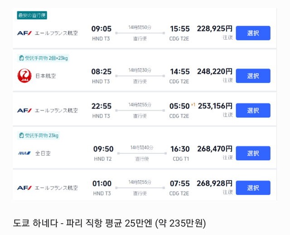Image resolution: width=290 pixels, height=235 pixels.
Task: Click the 16:30 arrival time at CDG T1
Action: pos(180,149)
